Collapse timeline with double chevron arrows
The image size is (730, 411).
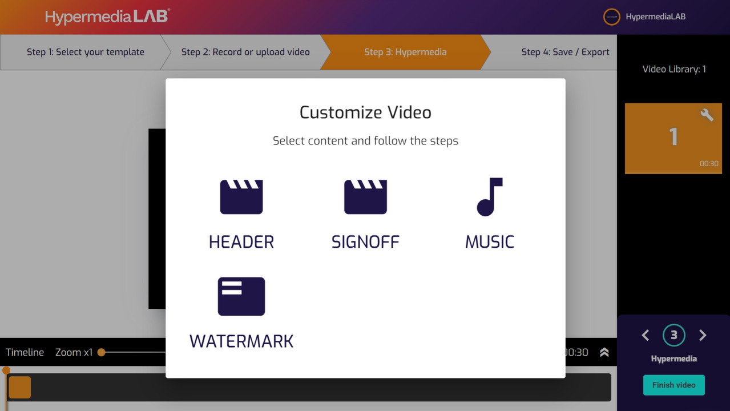click(604, 353)
